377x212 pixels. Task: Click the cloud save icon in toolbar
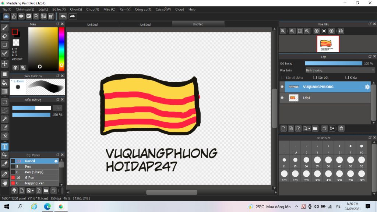click(x=6, y=16)
